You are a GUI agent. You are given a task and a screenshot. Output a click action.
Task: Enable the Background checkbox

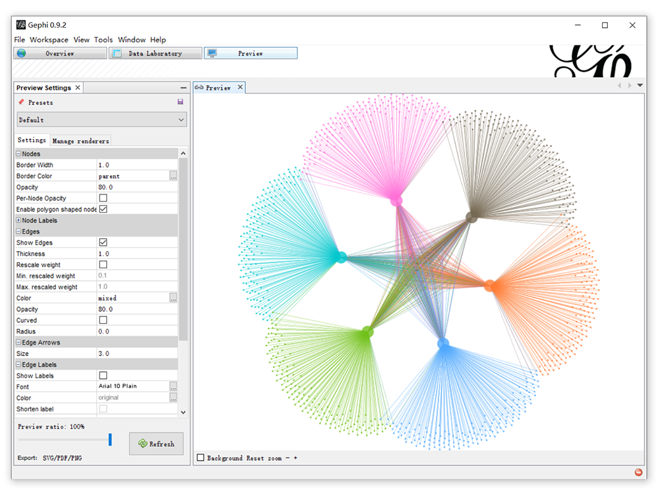[x=201, y=457]
